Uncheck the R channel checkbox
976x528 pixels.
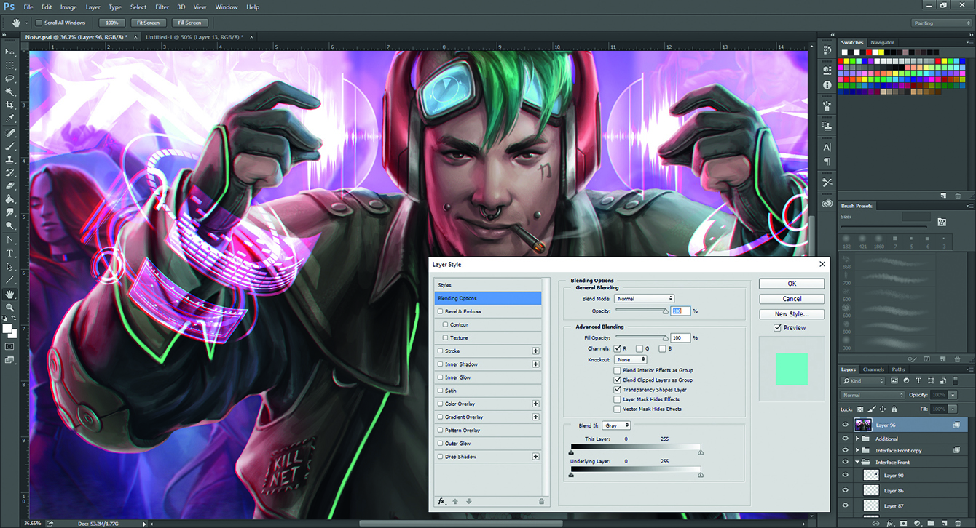(x=617, y=349)
